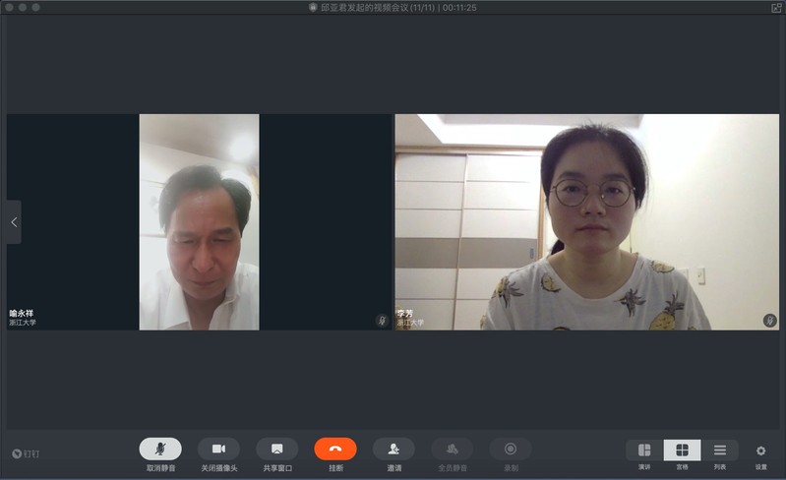Click microphone icon on left participant's video tile
The image size is (786, 480).
coord(382,321)
